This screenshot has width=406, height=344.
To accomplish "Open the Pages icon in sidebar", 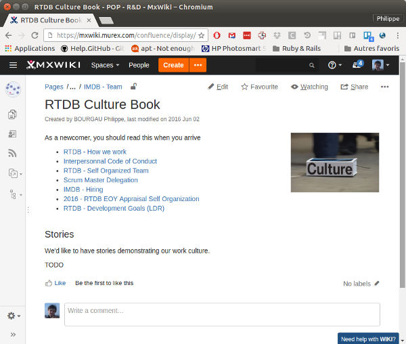I will point(12,114).
